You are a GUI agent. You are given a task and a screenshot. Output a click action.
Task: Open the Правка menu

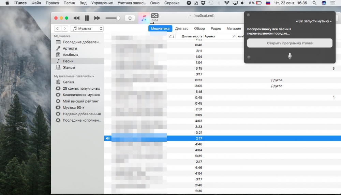[x=52, y=3]
